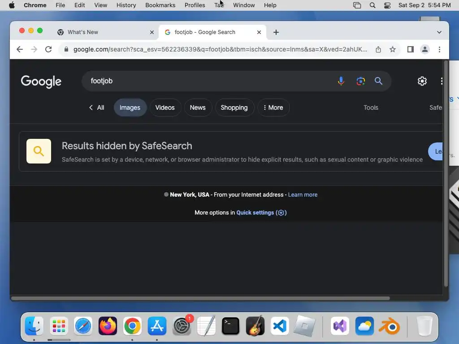Open App Store from the dock
Screen dimensions: 459x344
[x=157, y=326]
